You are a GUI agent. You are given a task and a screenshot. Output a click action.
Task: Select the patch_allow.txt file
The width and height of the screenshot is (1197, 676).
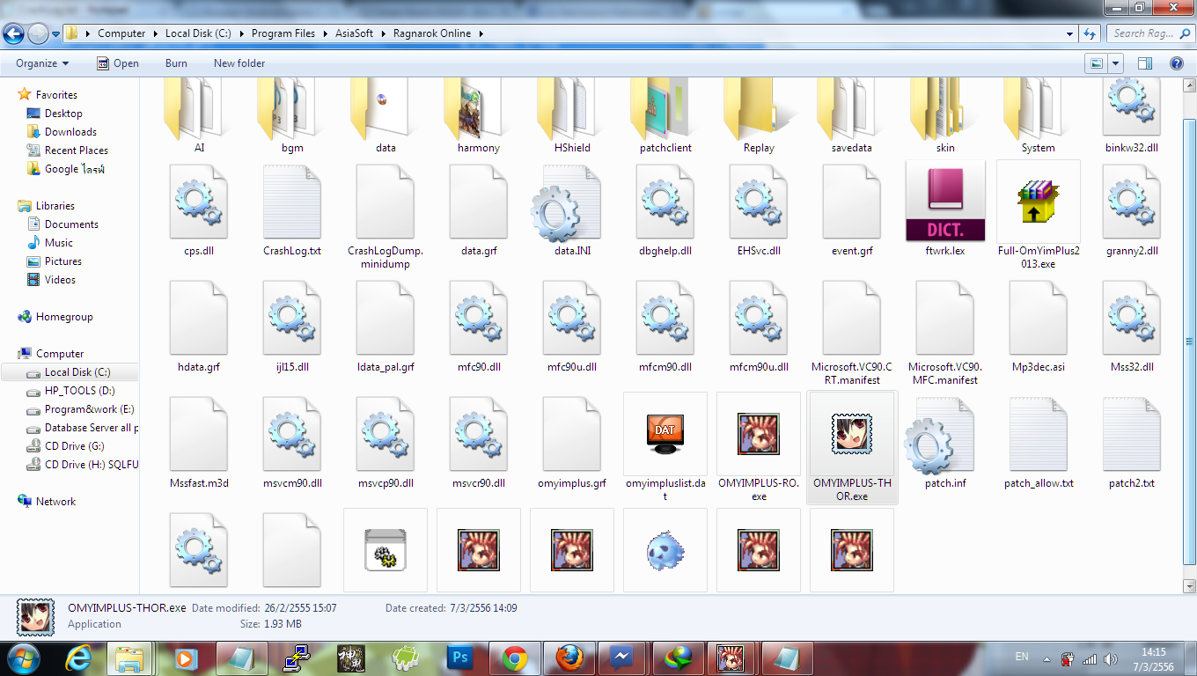pos(1039,441)
